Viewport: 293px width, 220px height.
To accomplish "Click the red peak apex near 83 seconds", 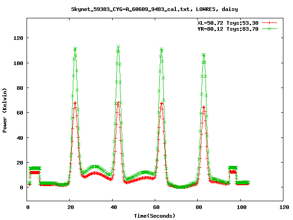I will (204, 107).
